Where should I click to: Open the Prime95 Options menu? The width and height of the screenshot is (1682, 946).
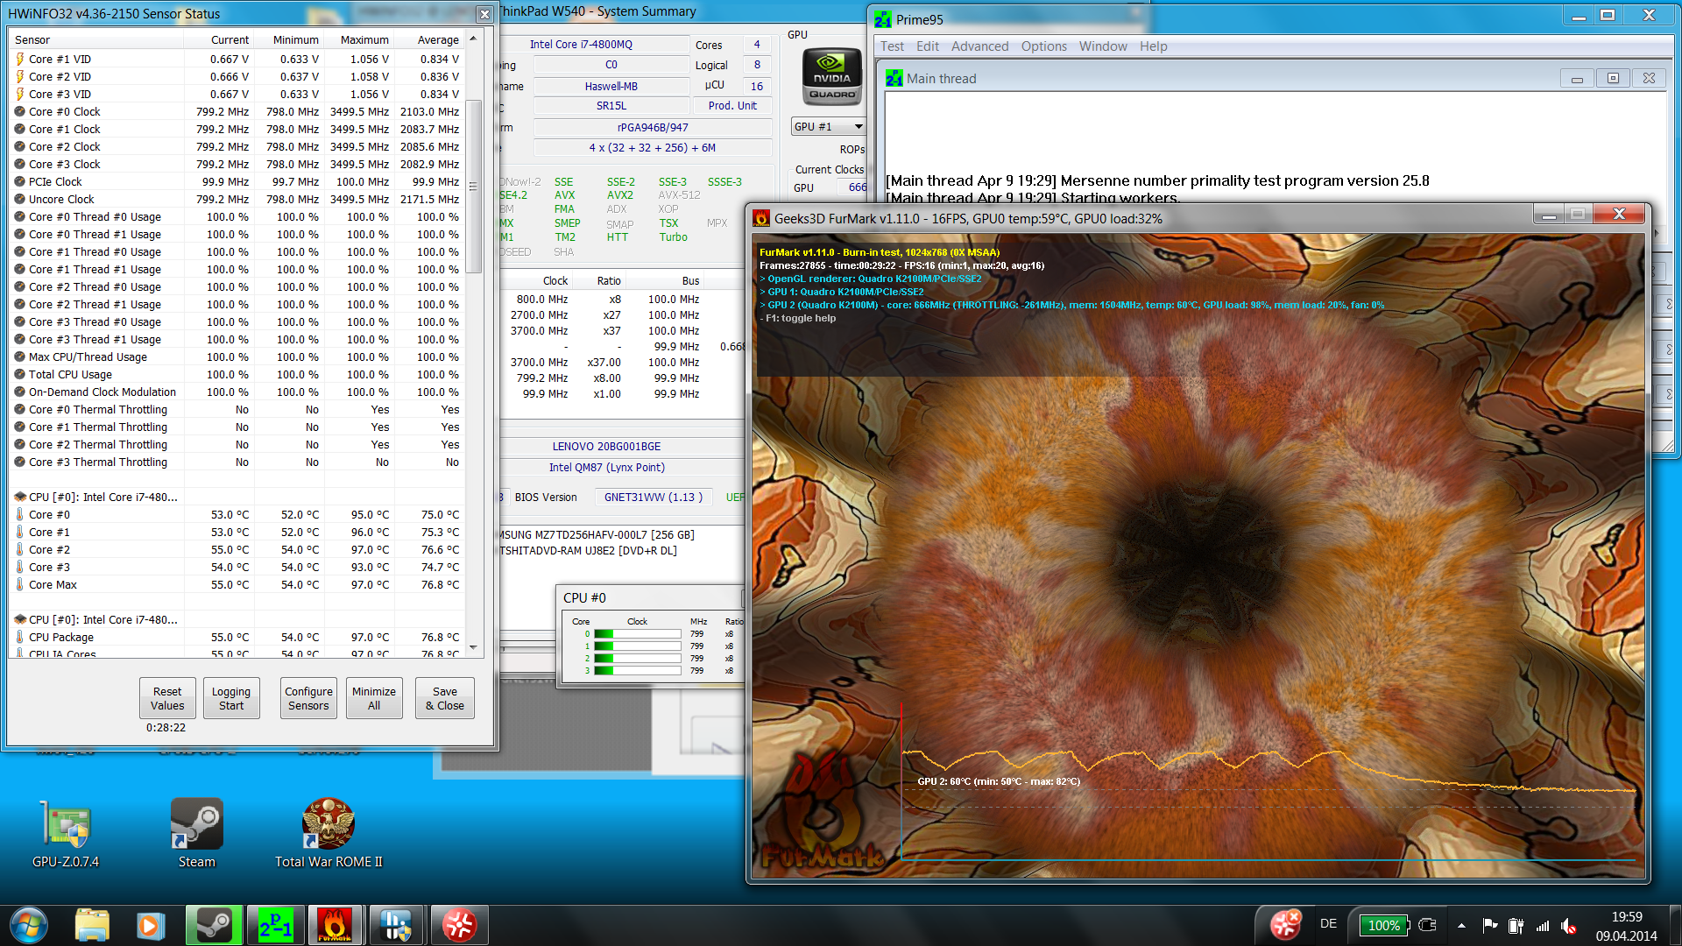[1043, 46]
